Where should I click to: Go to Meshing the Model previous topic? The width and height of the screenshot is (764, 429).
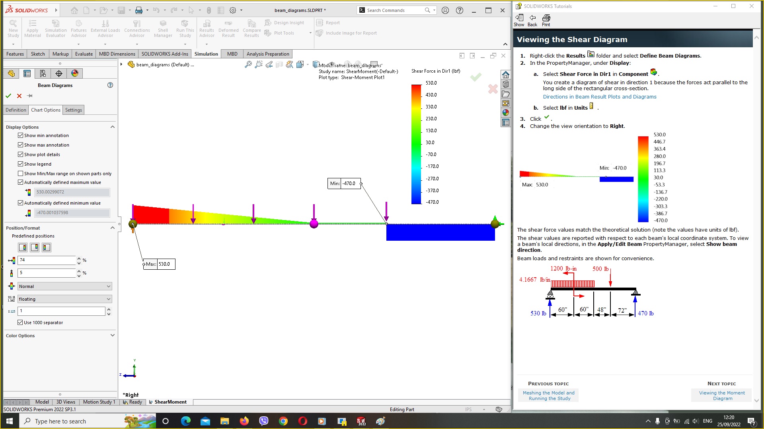click(549, 396)
